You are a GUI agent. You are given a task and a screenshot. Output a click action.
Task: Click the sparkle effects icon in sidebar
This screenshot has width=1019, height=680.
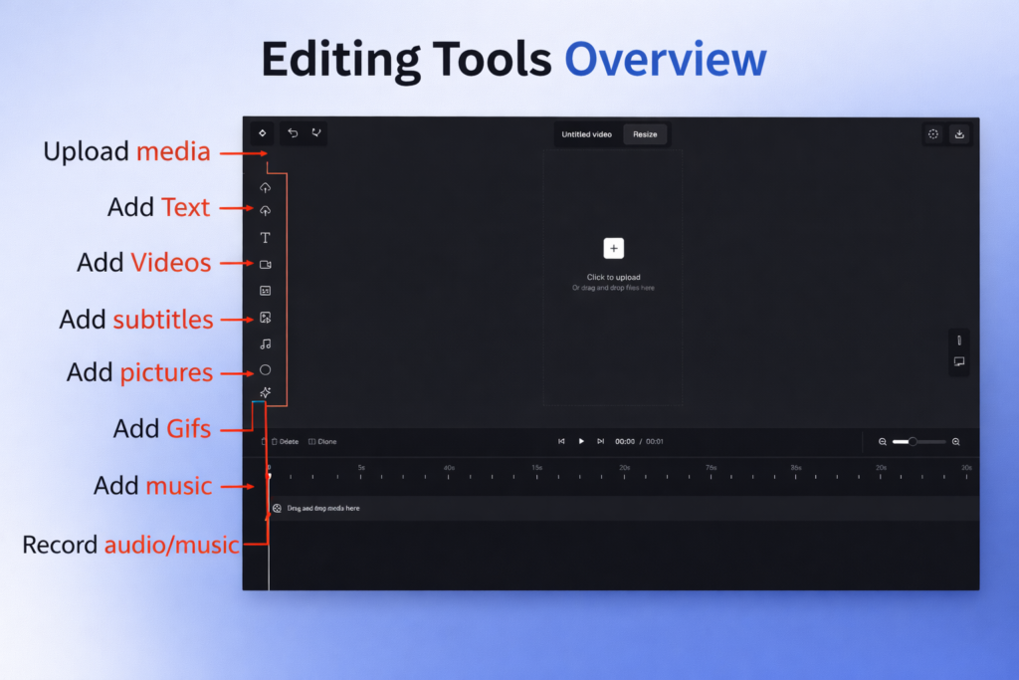tap(266, 392)
